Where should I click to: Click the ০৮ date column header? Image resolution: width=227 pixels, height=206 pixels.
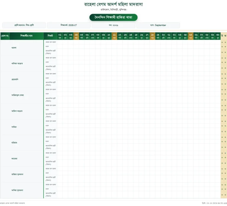tap(98, 36)
